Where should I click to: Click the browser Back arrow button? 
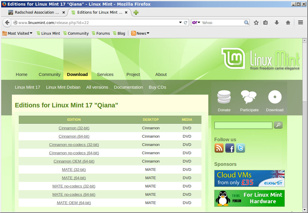pyautogui.click(x=7, y=23)
